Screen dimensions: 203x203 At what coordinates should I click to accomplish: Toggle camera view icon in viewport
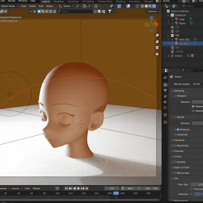pyautogui.click(x=157, y=48)
